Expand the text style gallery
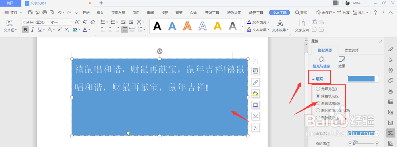 coord(242,26)
